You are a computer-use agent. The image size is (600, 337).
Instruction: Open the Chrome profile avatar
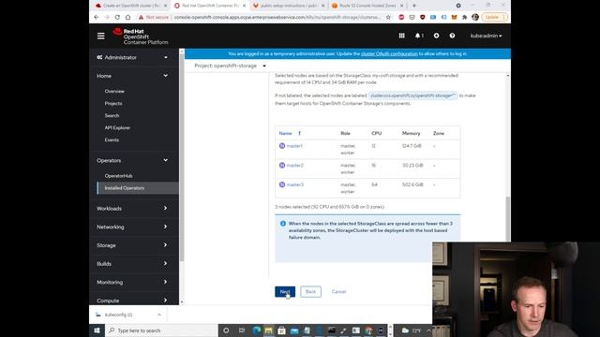[x=475, y=17]
